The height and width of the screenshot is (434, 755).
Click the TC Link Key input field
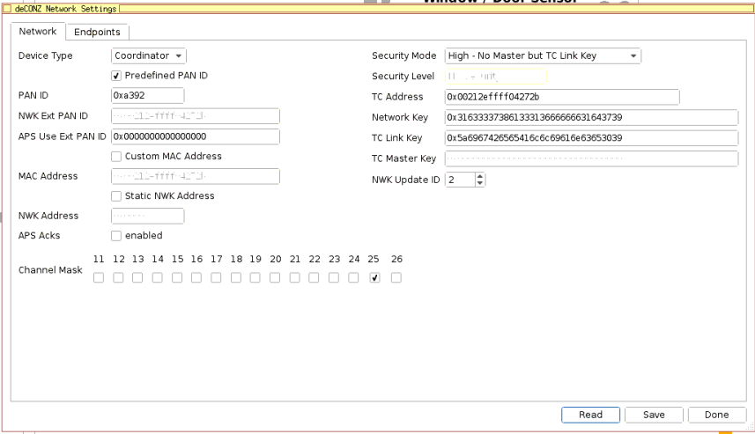click(x=591, y=138)
